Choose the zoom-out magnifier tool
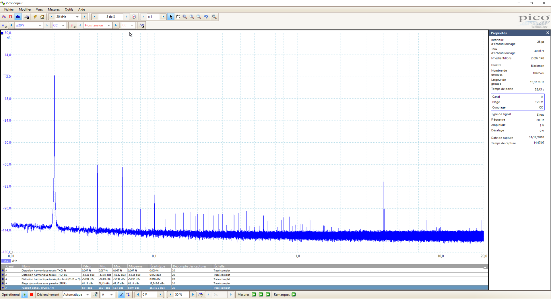 (x=199, y=17)
